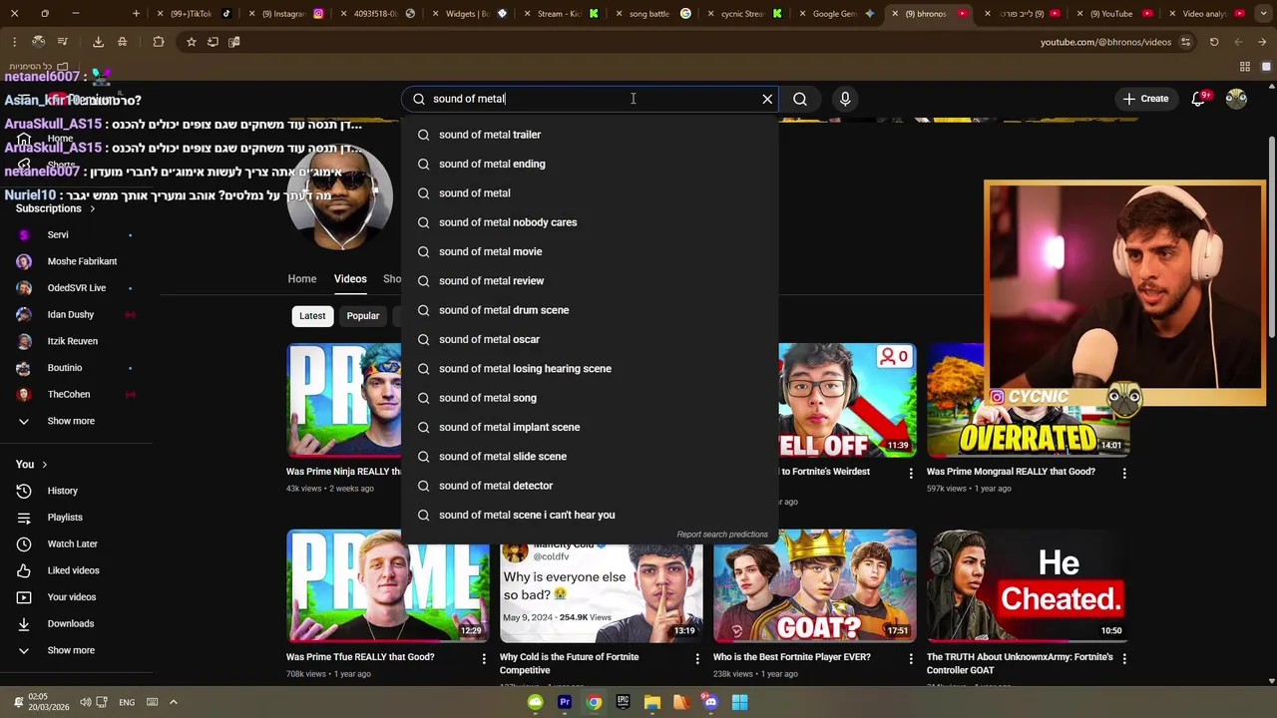Select the Latest filter chip

point(312,316)
